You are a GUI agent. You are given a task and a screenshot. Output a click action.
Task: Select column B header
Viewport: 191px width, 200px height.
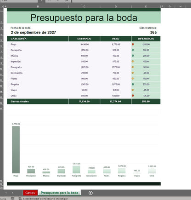coord(38,6)
